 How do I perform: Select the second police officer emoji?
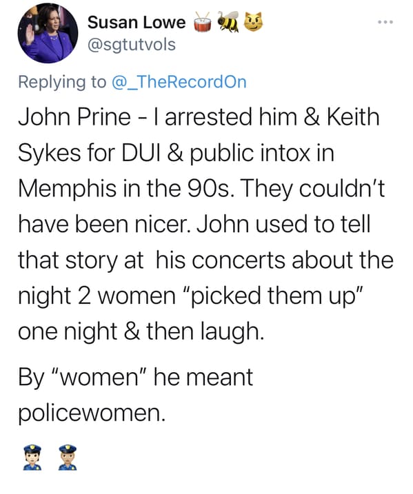[68, 457]
